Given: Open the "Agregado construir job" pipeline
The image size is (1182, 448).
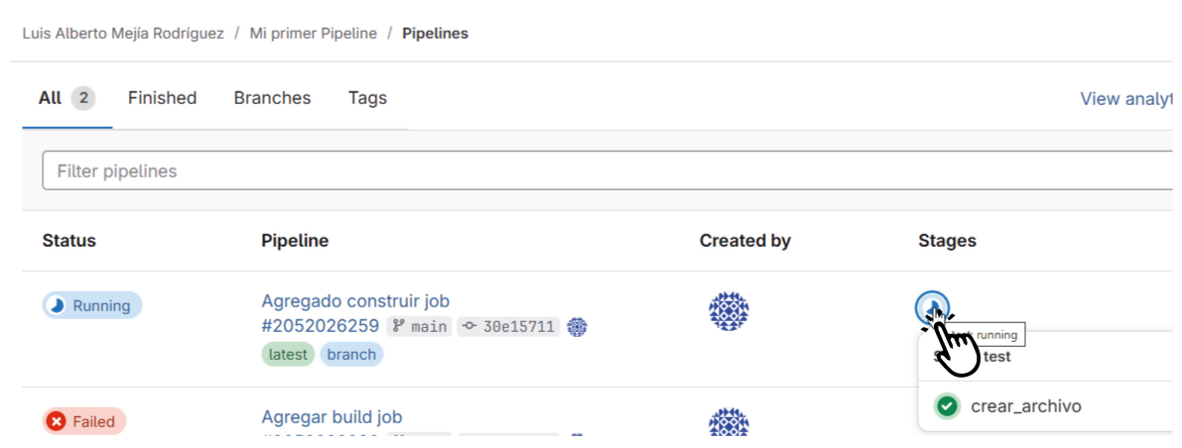Looking at the screenshot, I should point(355,301).
